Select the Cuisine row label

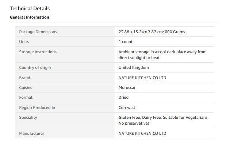(x=26, y=87)
